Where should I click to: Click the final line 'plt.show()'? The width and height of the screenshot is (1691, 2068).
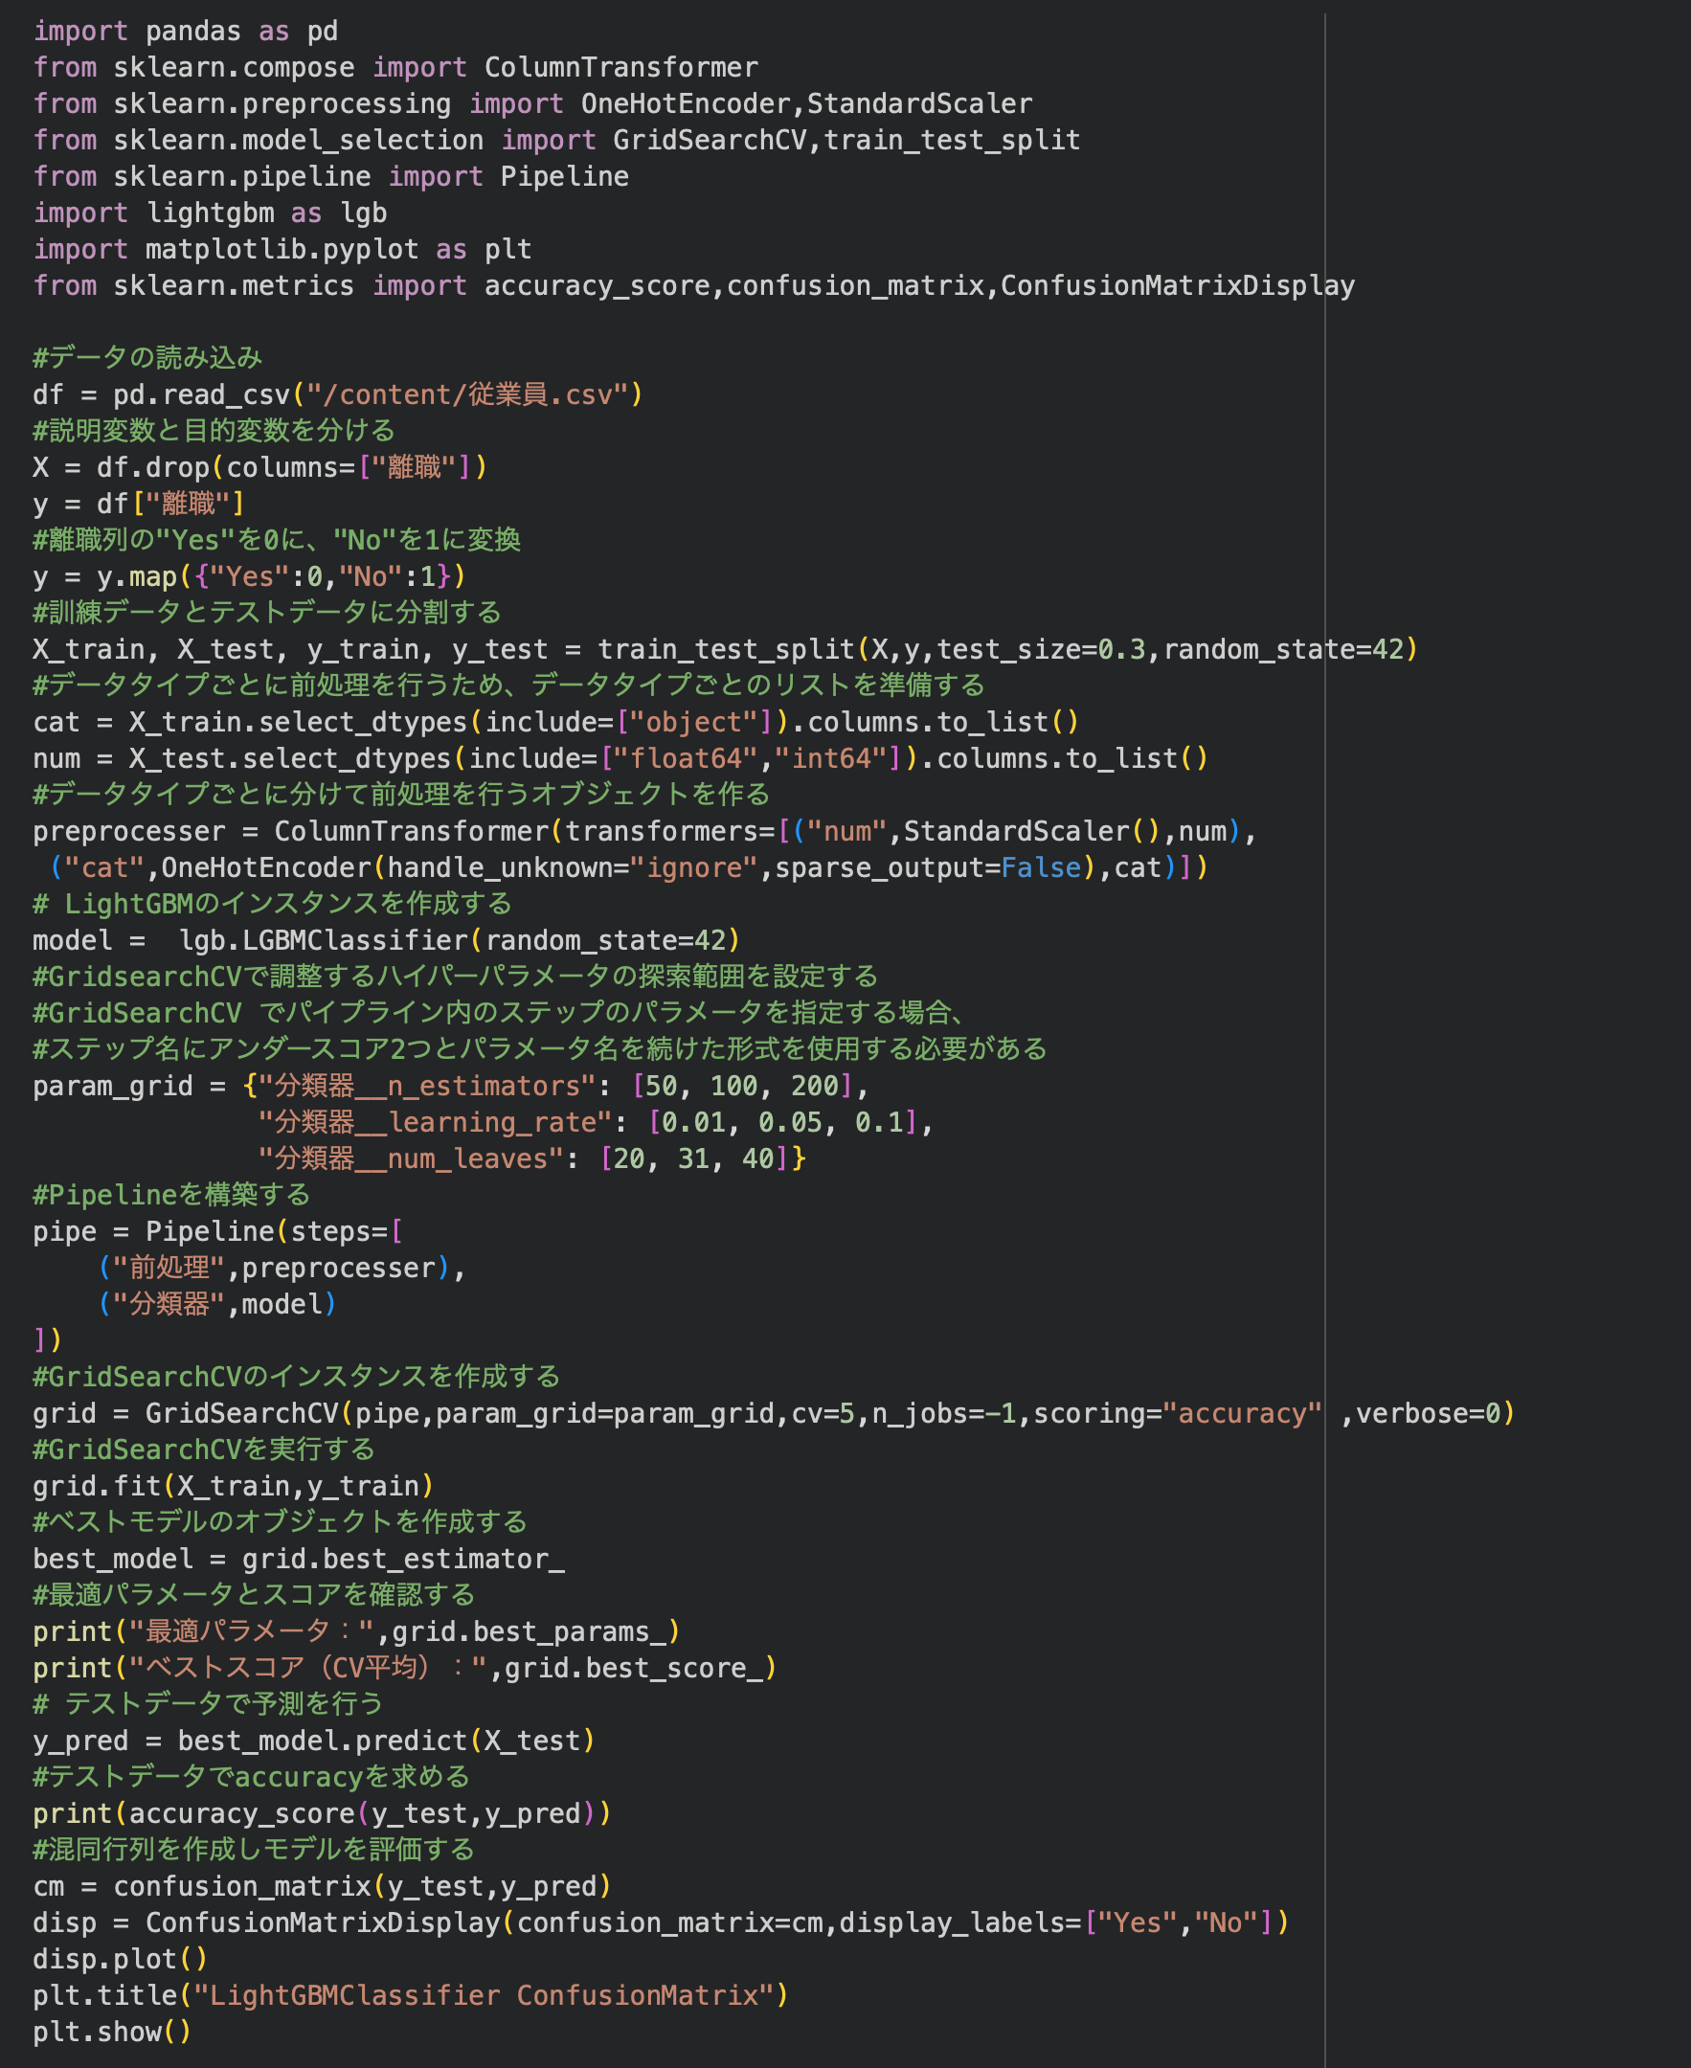coord(112,2032)
